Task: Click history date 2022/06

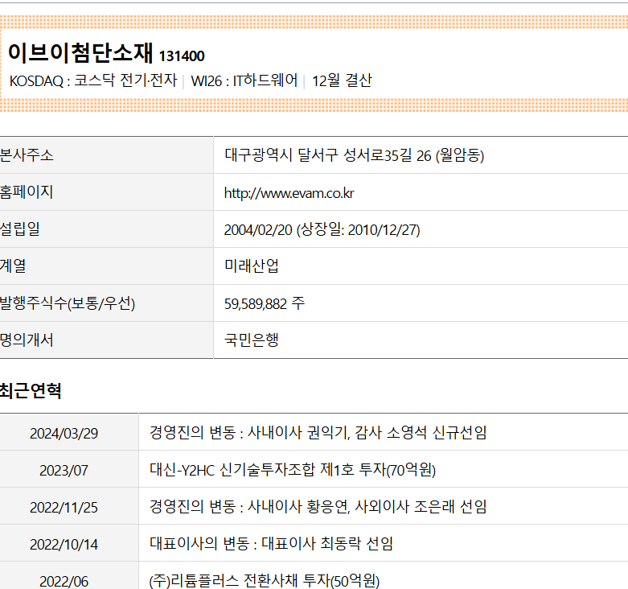Action: tap(64, 581)
